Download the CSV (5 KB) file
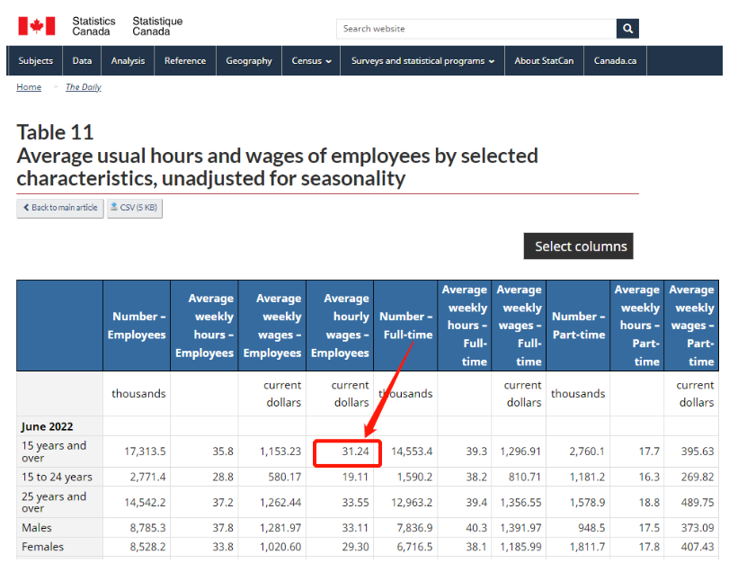 point(134,208)
